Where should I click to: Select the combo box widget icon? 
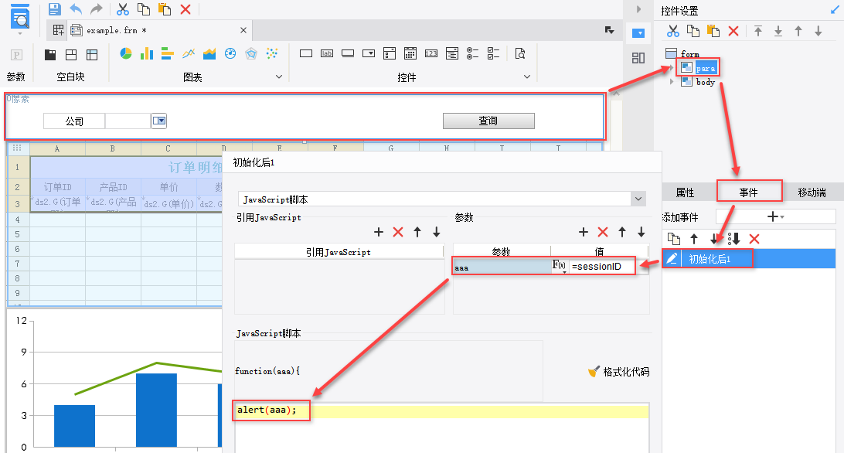[369, 53]
